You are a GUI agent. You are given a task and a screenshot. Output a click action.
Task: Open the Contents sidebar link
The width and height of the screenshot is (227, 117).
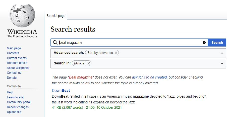tap(13, 53)
